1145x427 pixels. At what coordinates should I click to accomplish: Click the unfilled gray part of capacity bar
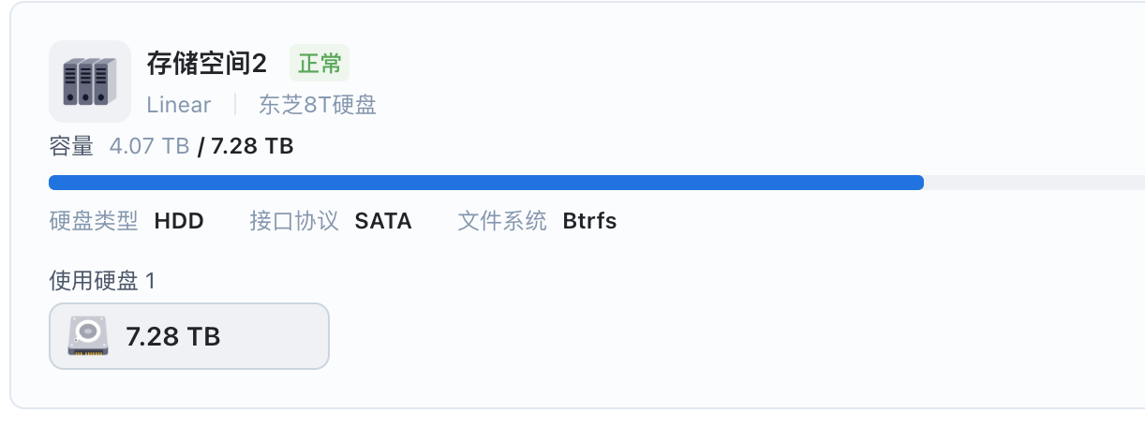pyautogui.click(x=1034, y=183)
